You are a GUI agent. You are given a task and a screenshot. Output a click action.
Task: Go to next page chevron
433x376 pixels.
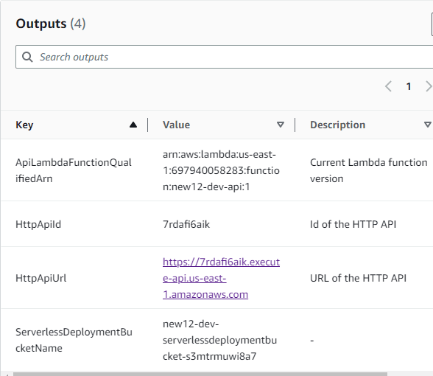[429, 86]
